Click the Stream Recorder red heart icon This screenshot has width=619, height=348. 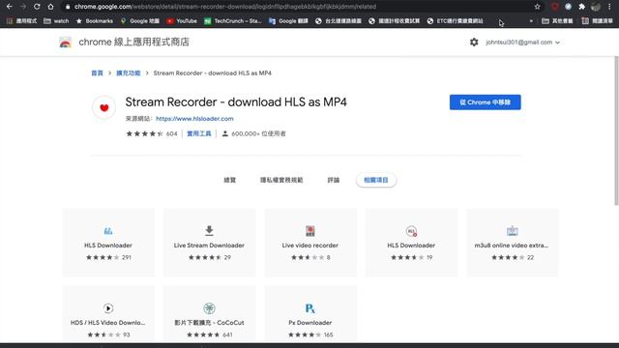[103, 107]
